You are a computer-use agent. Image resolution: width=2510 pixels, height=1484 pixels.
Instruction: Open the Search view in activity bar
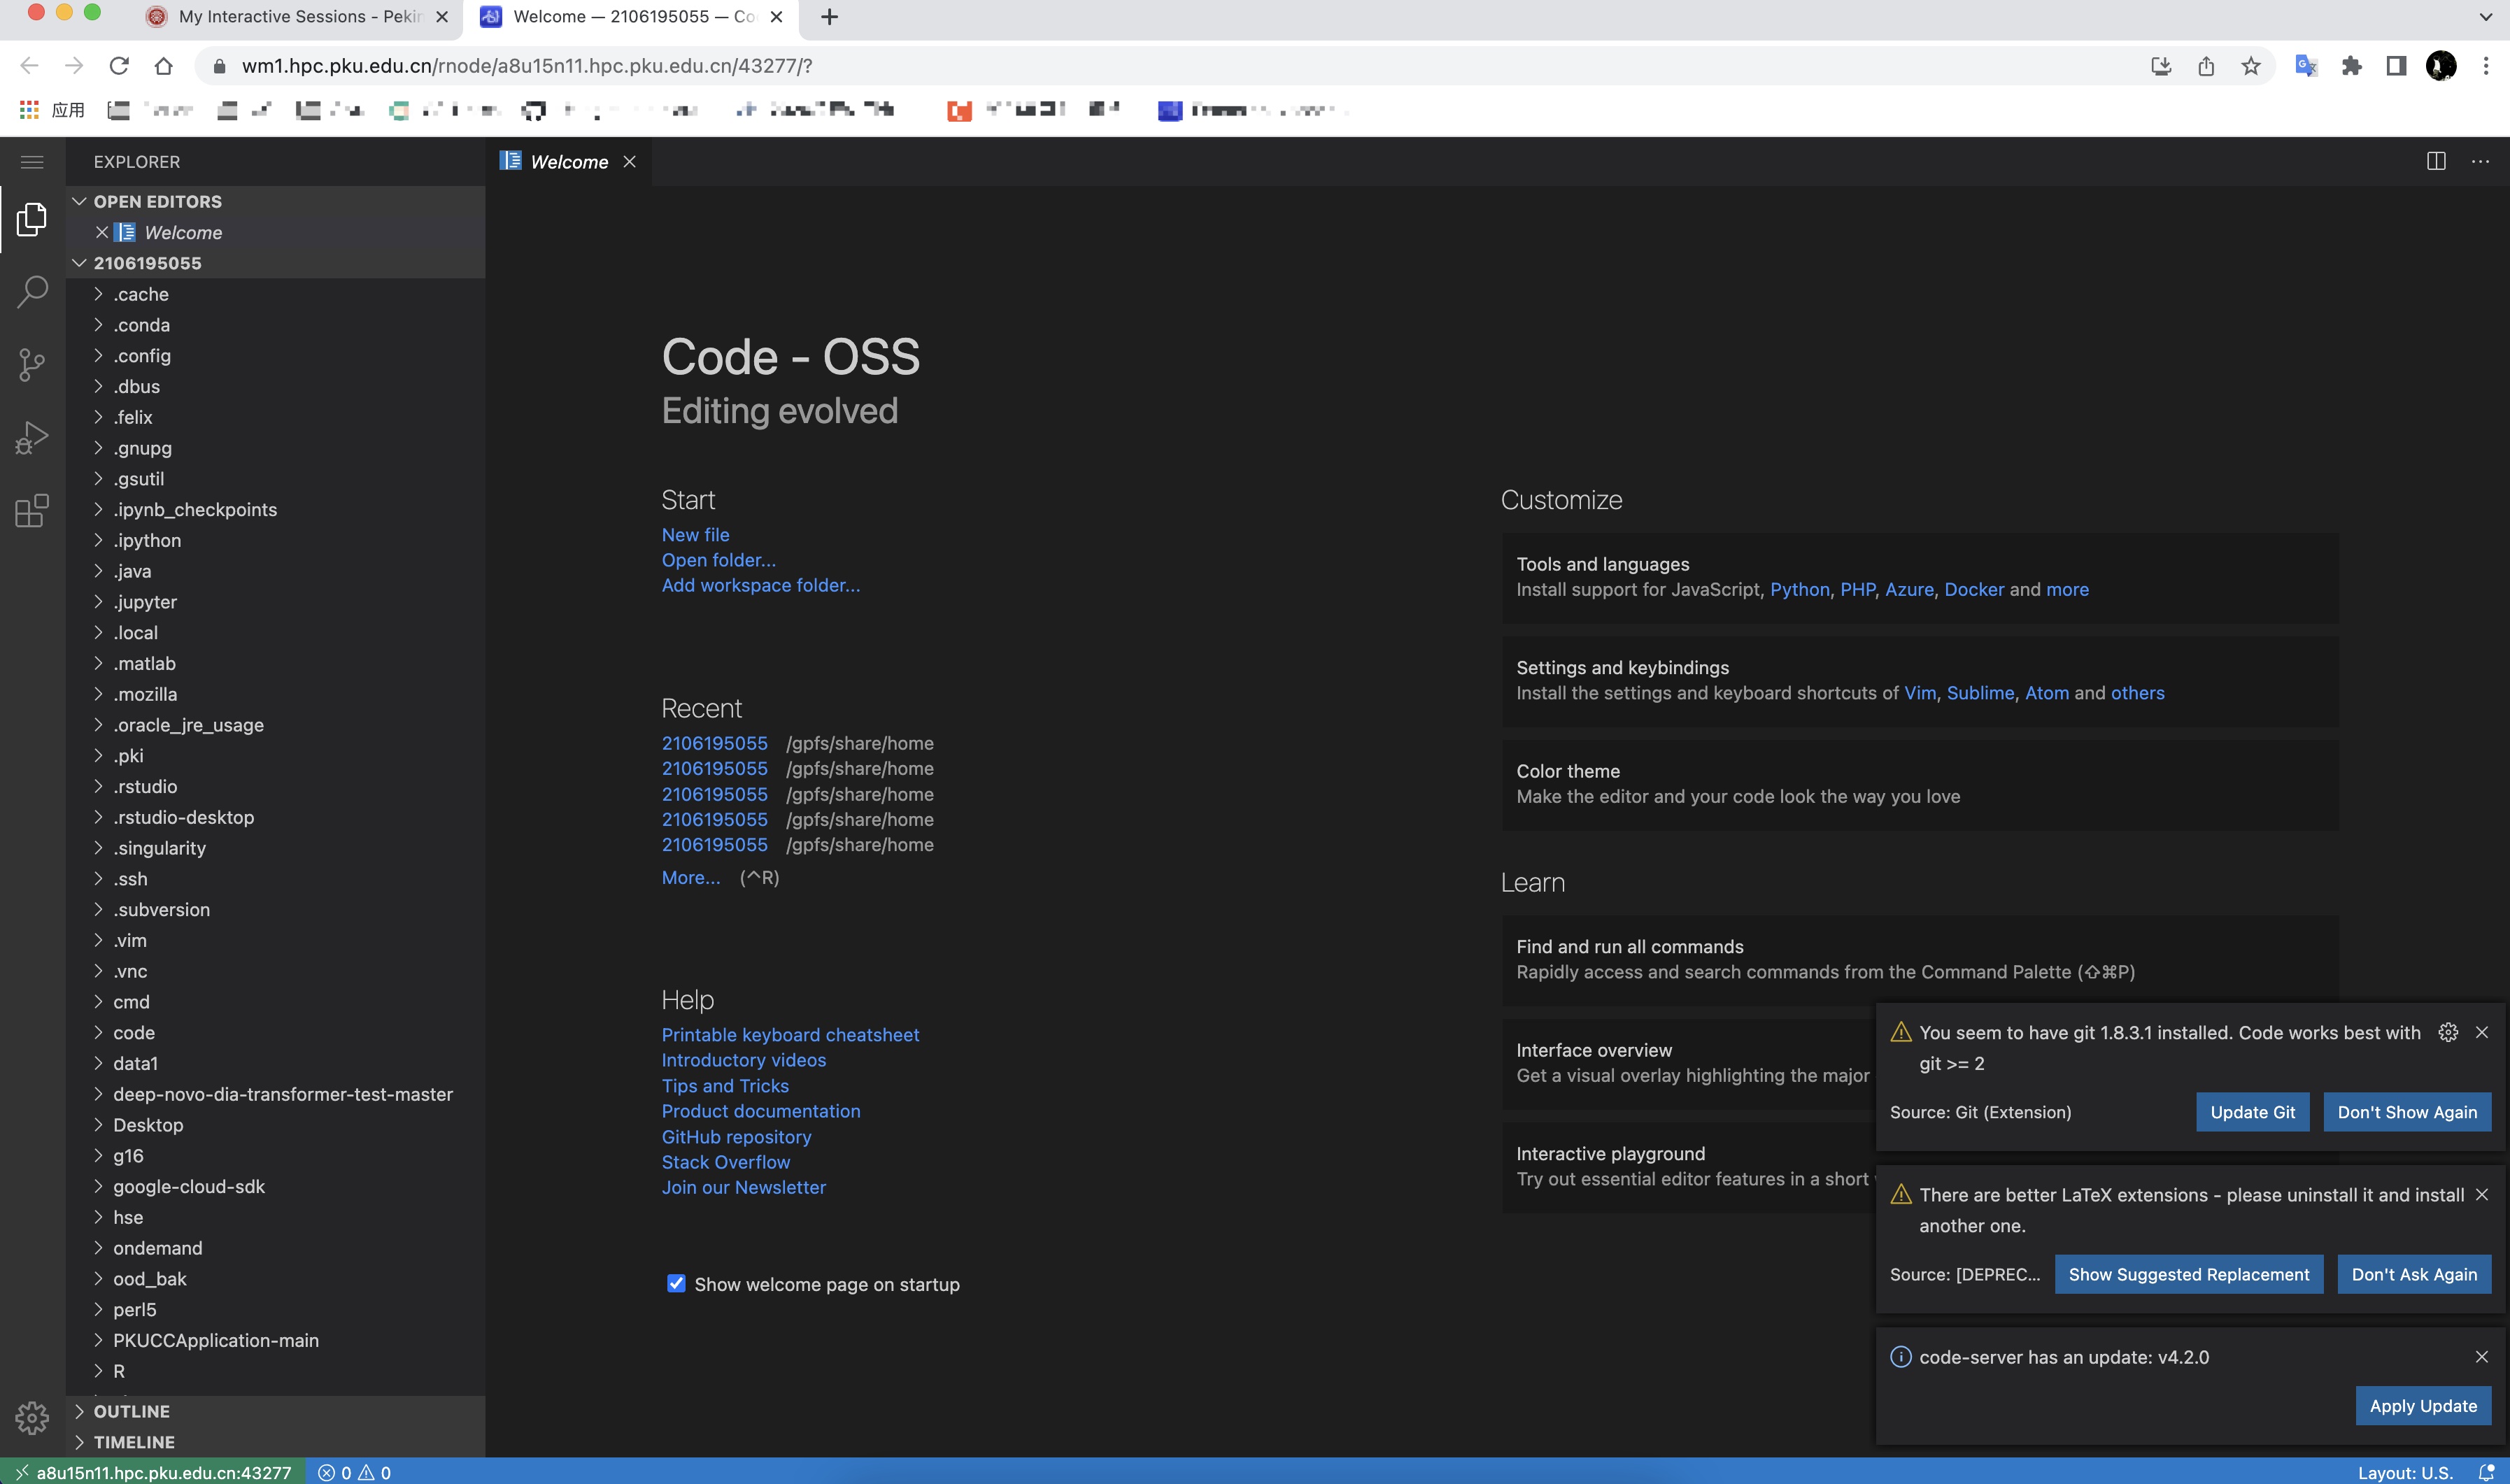32,292
